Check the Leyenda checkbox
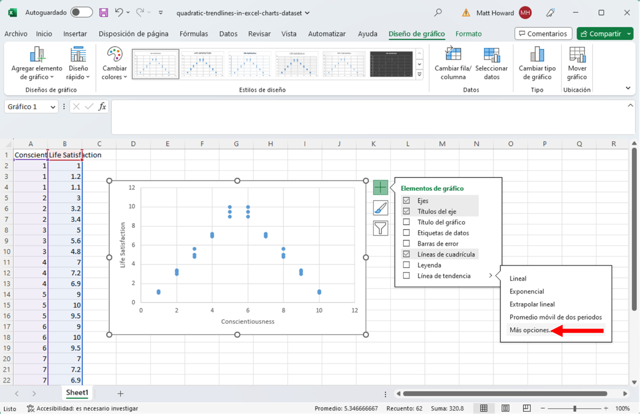 407,265
